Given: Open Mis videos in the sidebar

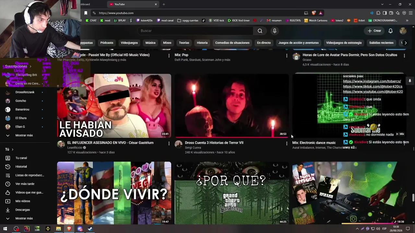Looking at the screenshot, I should coord(23,201).
